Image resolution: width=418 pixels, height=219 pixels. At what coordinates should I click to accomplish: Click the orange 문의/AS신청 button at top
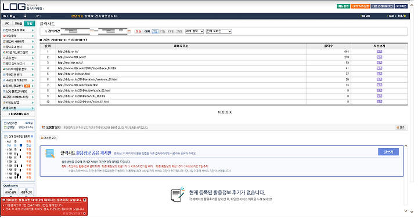coord(360,6)
